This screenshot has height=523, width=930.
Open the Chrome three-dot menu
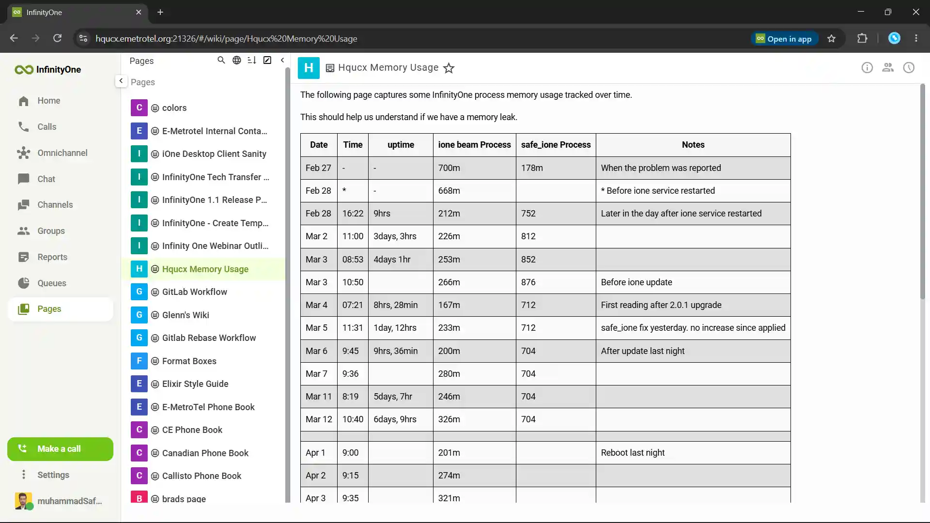(x=916, y=38)
